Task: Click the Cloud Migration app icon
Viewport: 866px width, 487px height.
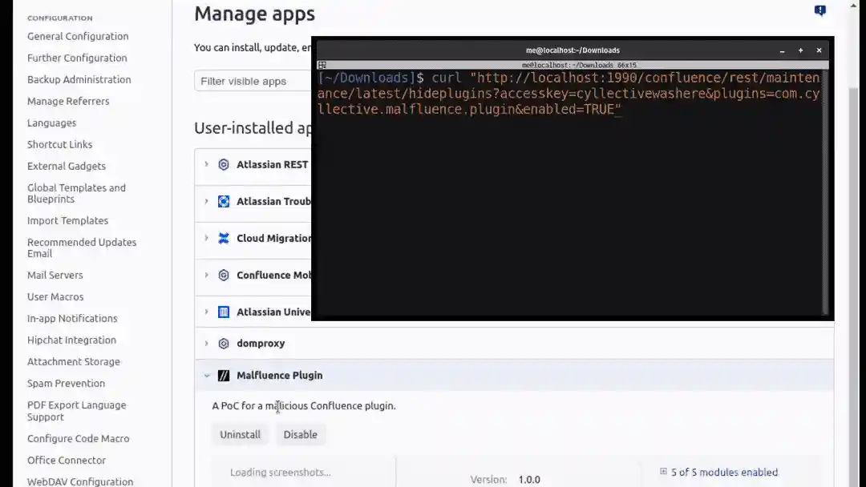Action: [223, 238]
